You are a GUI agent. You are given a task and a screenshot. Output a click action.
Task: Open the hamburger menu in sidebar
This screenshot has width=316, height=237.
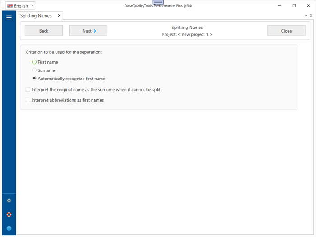point(9,18)
